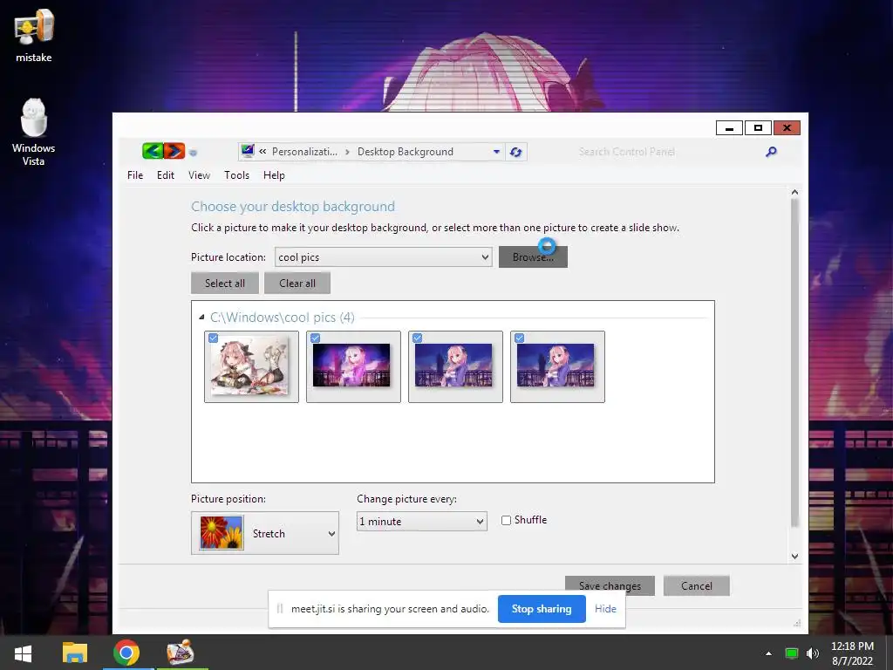Collapse the C:\Windows\cool pics group

click(201, 317)
